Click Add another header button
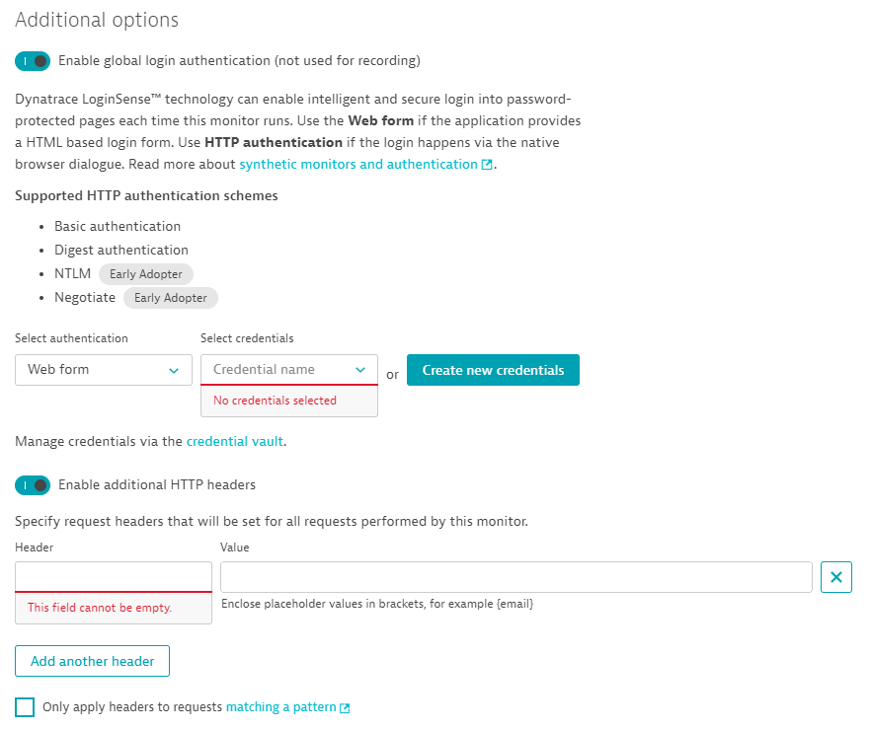Screen dimensions: 871x730 tap(92, 661)
